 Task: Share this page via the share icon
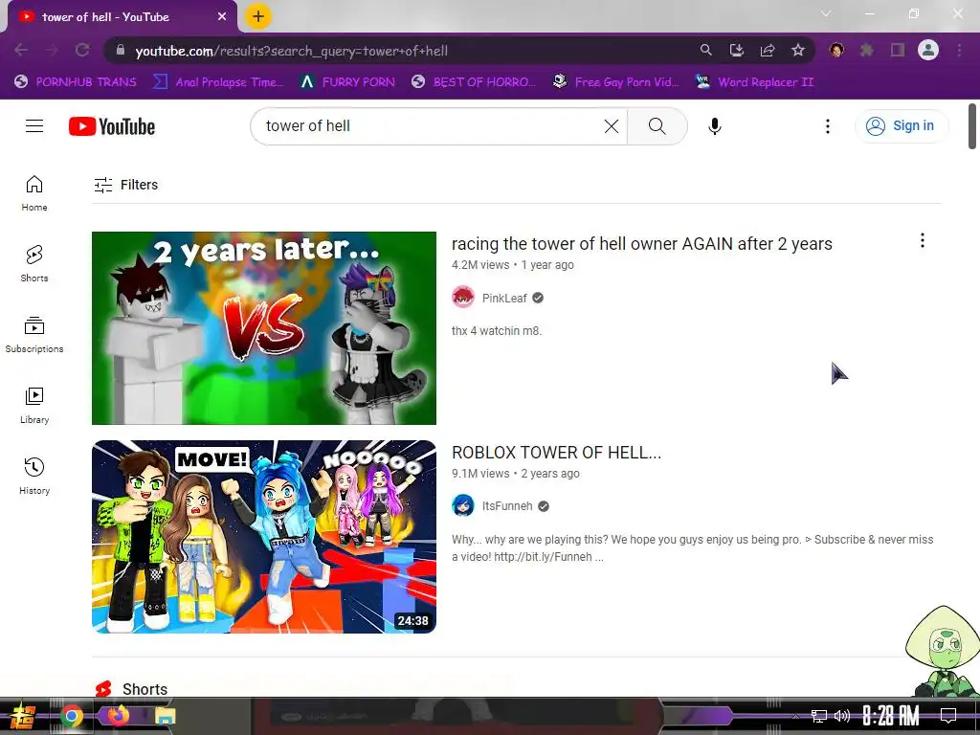click(768, 50)
